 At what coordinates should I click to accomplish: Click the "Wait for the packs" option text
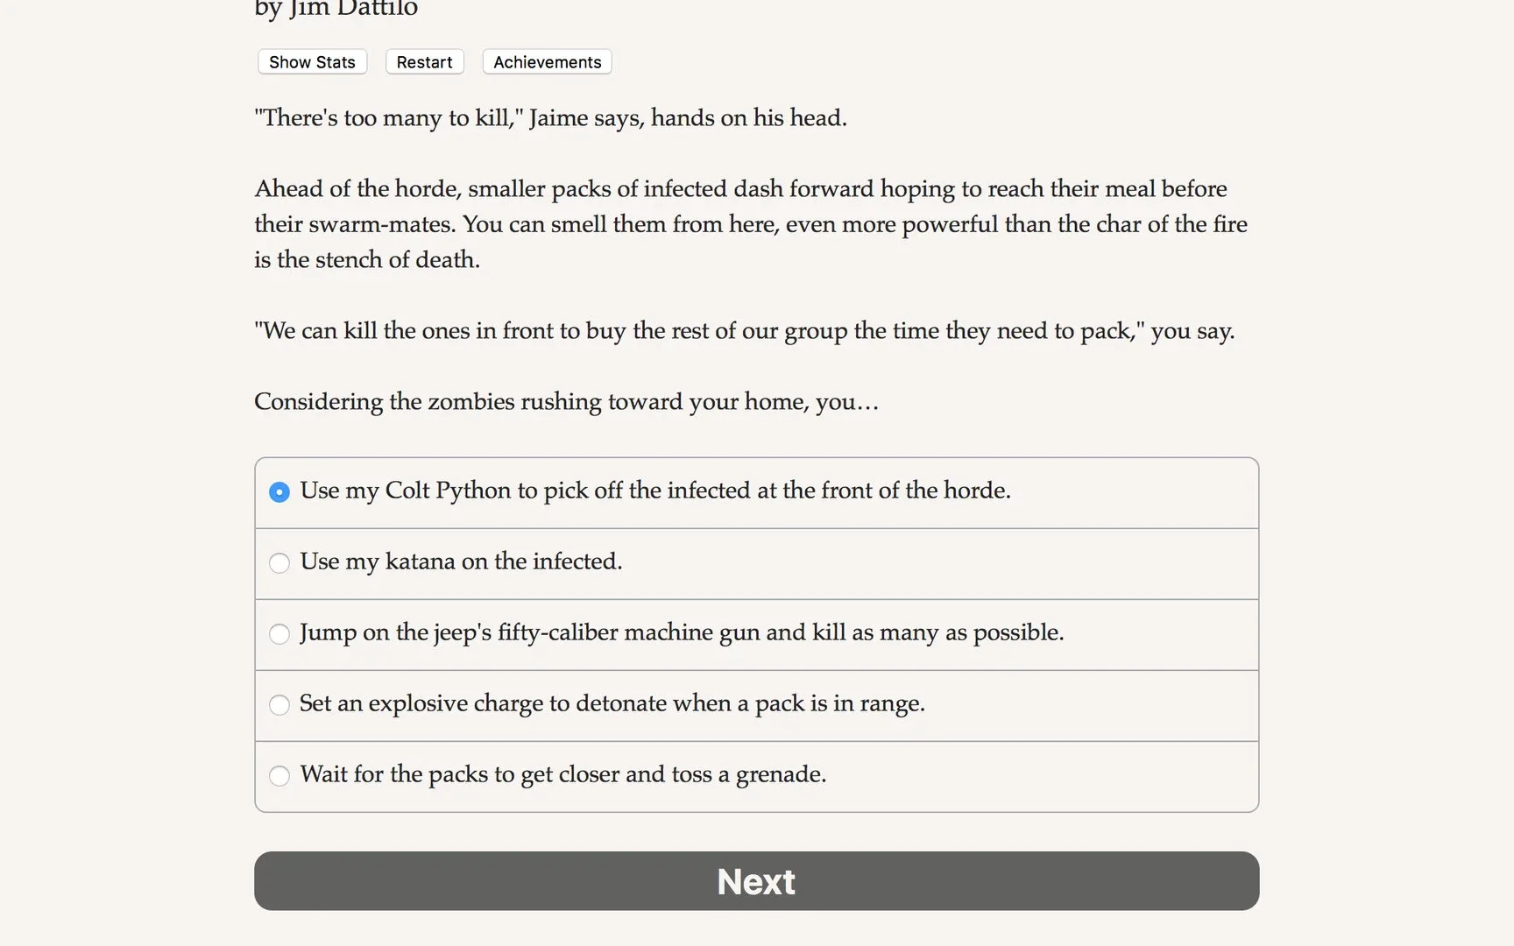[562, 774]
